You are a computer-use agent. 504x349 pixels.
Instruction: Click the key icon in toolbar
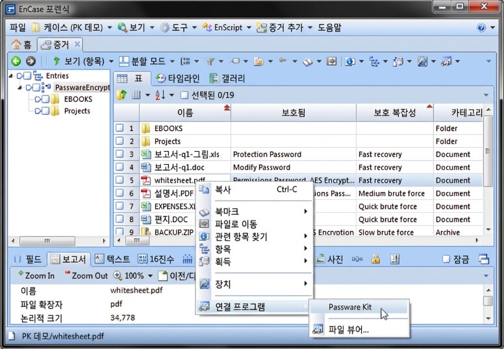[x=283, y=60]
